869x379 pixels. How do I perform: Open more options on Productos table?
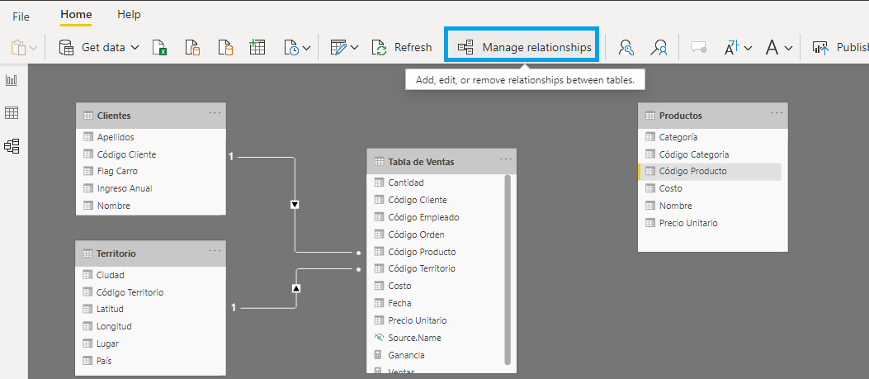coord(777,113)
